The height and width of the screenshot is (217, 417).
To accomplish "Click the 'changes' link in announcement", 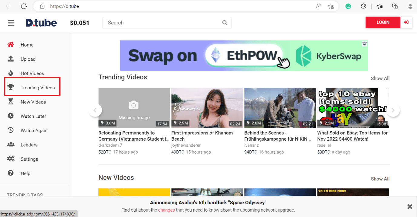I will 166,210.
